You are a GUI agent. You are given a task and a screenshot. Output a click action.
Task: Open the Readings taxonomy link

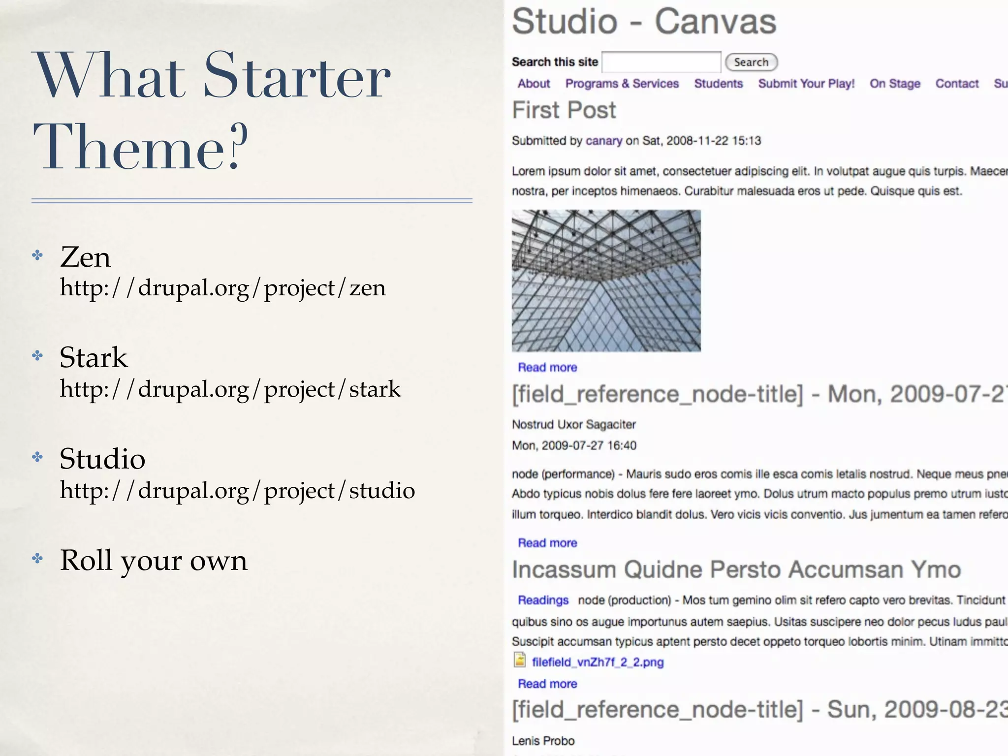543,600
